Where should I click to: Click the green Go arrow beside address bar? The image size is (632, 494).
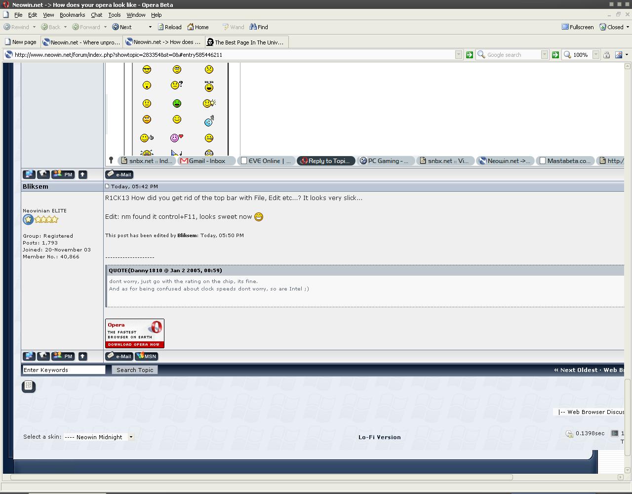pos(470,55)
